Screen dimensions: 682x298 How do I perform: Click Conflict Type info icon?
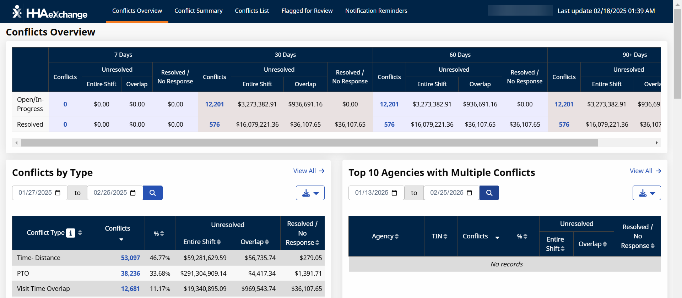click(71, 233)
